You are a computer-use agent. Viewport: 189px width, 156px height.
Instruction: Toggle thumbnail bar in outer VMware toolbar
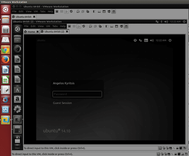point(99,12)
